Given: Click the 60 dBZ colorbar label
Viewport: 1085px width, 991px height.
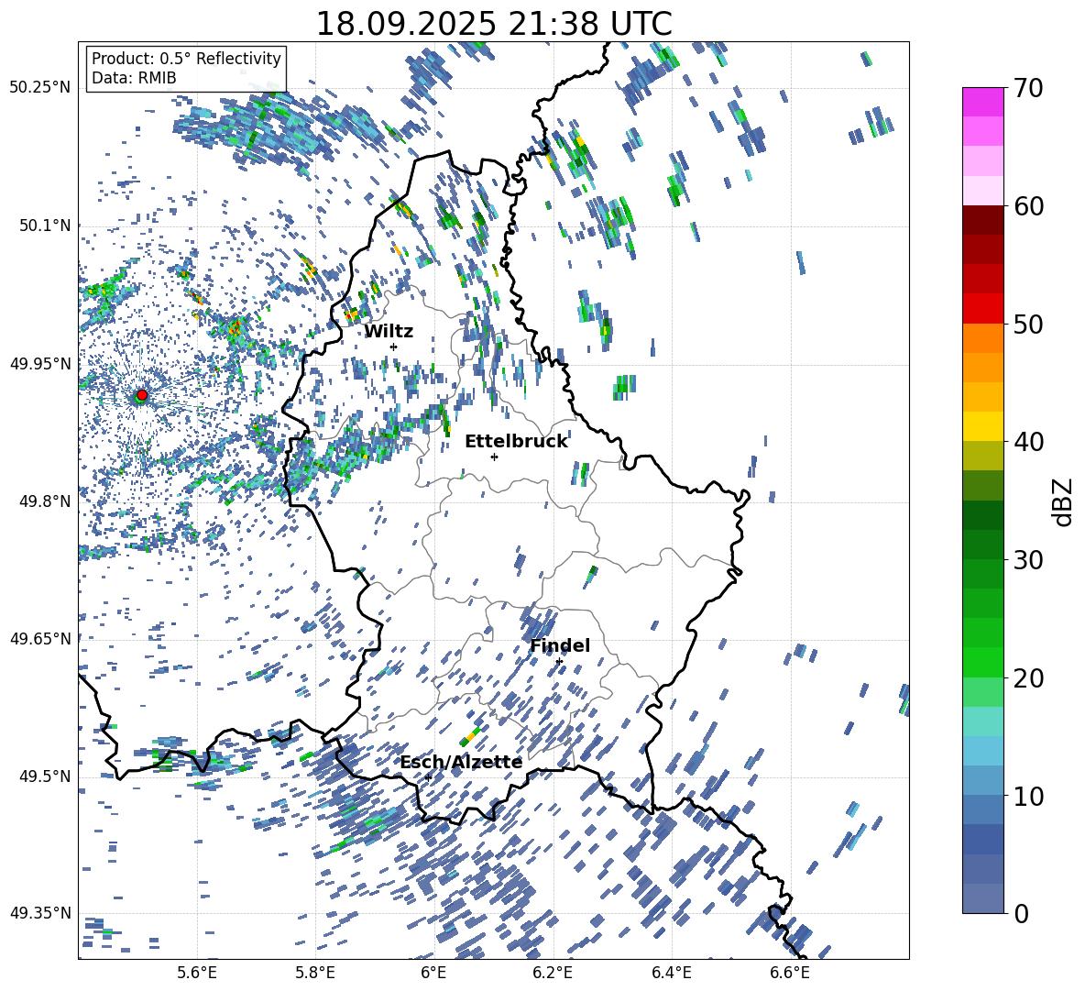Looking at the screenshot, I should (x=1028, y=206).
